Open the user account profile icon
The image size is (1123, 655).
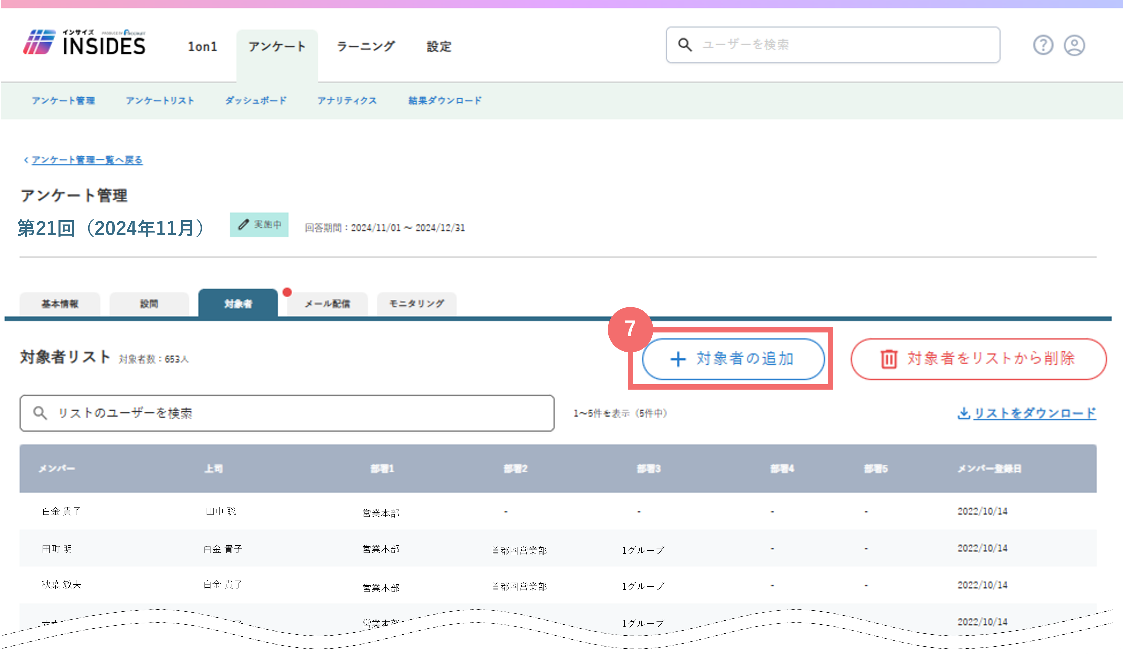[x=1075, y=45]
